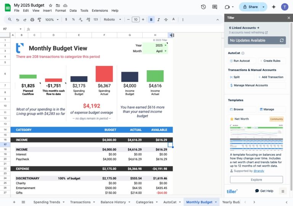Image resolution: width=293 pixels, height=206 pixels.
Task: Click the Explore Net Worth button
Action: [256, 180]
